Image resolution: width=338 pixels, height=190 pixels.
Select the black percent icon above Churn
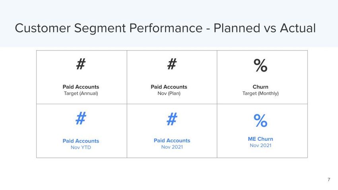260,66
